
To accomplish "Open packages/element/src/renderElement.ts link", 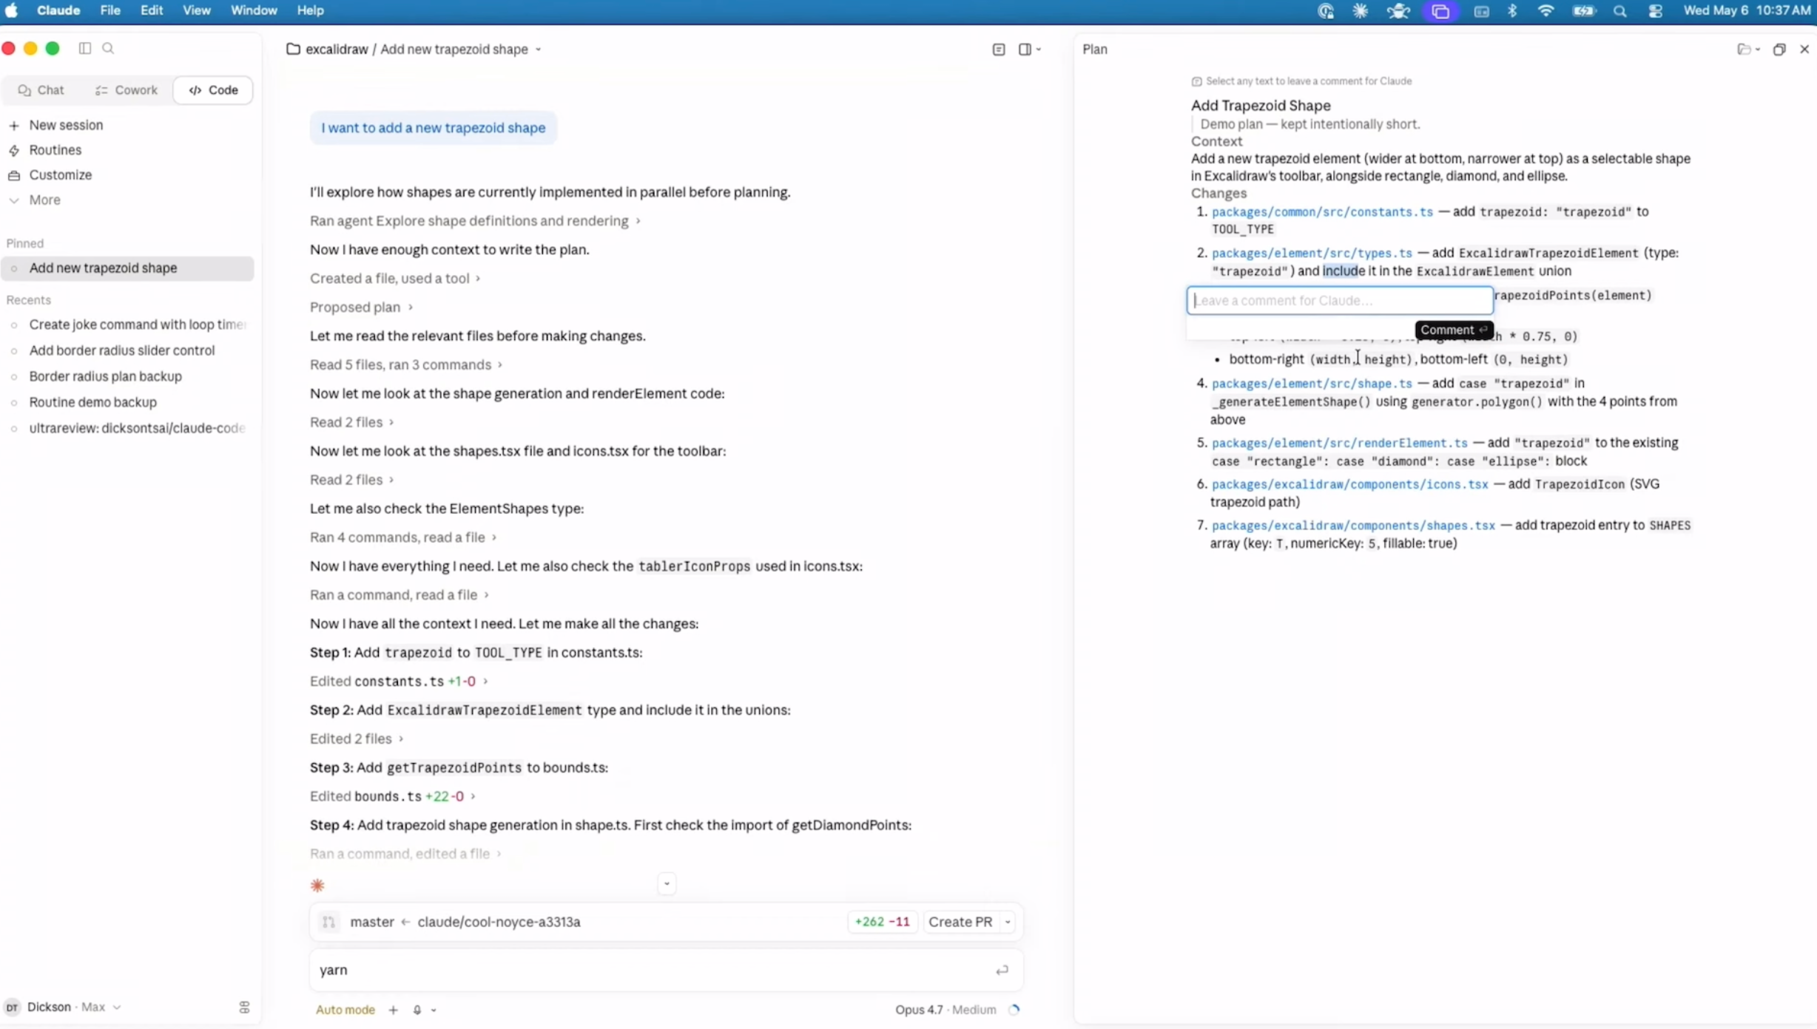I will click(x=1339, y=443).
